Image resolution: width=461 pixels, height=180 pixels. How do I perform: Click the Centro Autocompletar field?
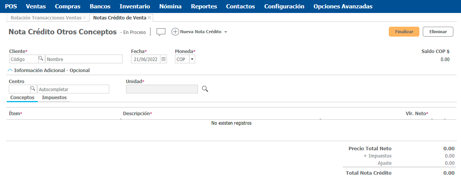click(73, 89)
